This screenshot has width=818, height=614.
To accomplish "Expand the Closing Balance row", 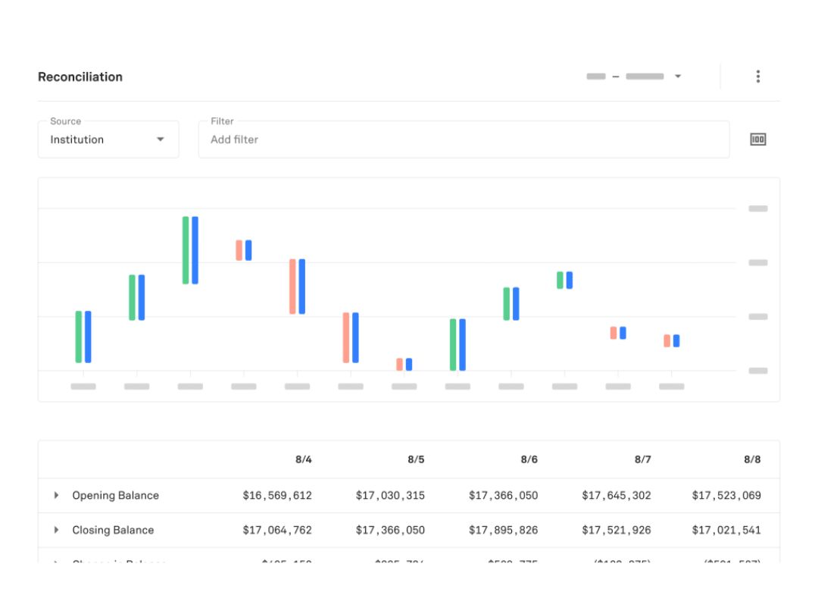I will [56, 530].
